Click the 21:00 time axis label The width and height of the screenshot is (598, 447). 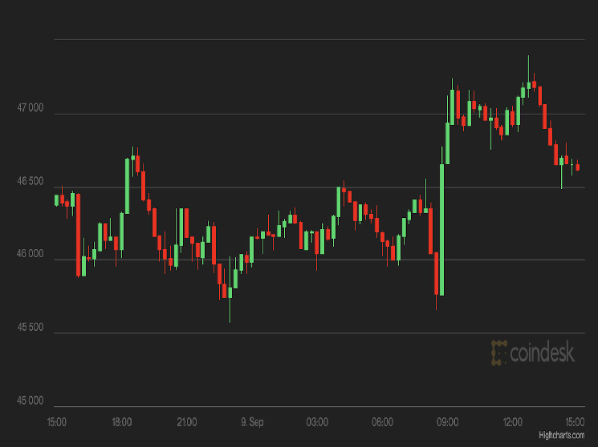(187, 421)
